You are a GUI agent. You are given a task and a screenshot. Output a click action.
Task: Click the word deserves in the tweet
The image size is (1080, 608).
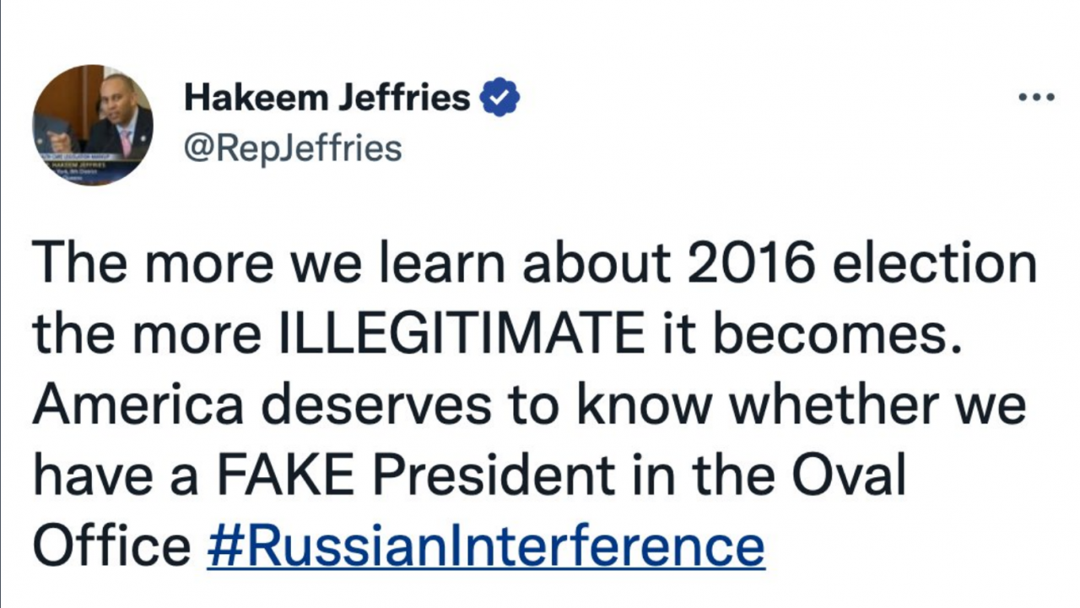375,406
